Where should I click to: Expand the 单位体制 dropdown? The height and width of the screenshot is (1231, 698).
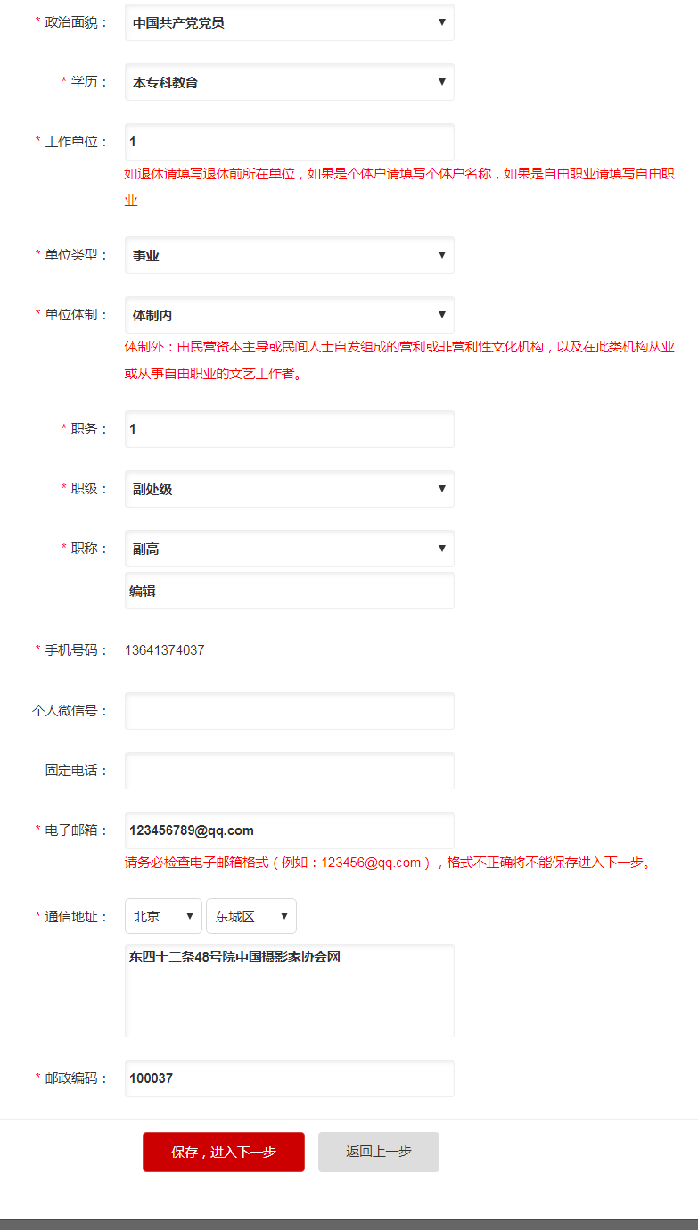tap(289, 315)
